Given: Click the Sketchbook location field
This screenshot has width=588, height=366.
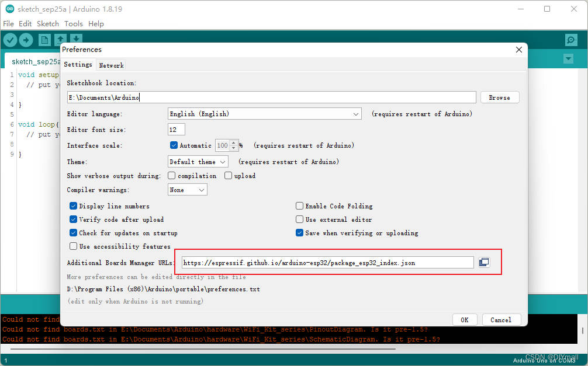Looking at the screenshot, I should coord(272,97).
